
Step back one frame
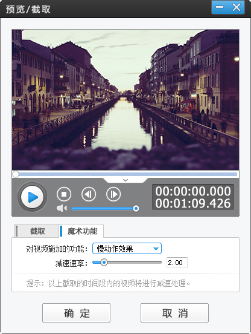pyautogui.click(x=89, y=194)
